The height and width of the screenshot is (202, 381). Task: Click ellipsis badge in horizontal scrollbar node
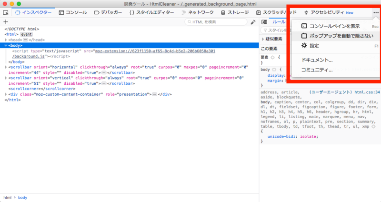104,73
